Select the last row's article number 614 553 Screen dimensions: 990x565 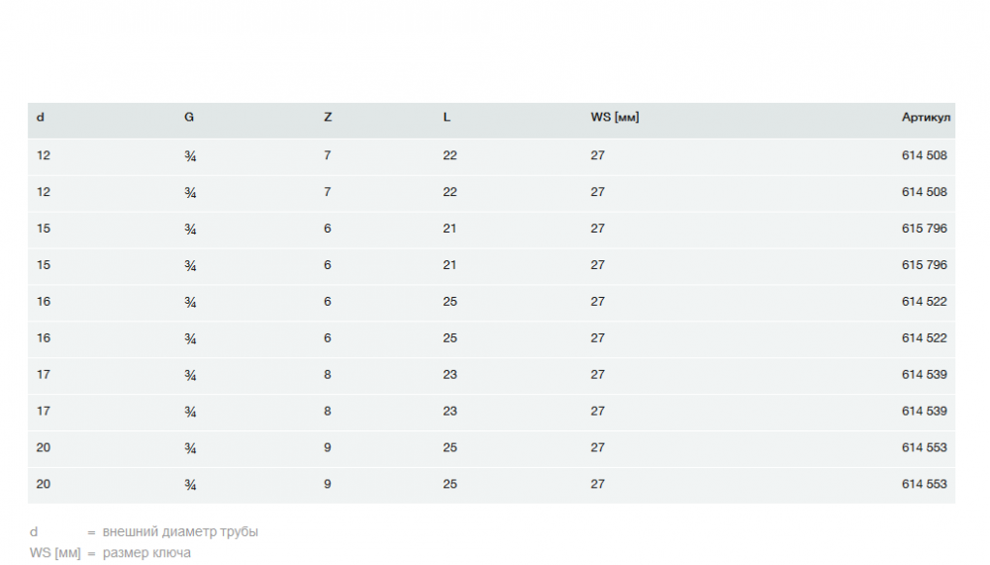point(924,484)
